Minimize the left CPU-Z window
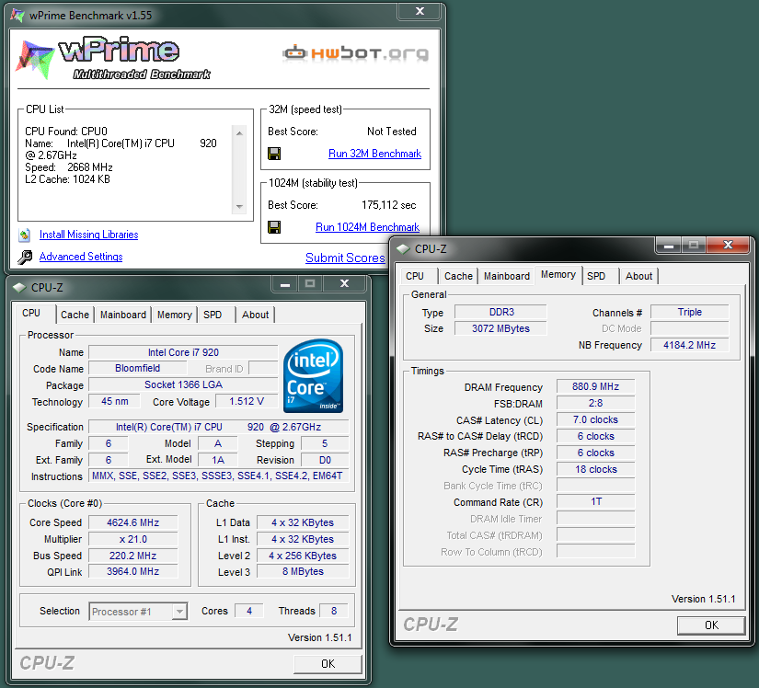The height and width of the screenshot is (688, 759). tap(285, 284)
